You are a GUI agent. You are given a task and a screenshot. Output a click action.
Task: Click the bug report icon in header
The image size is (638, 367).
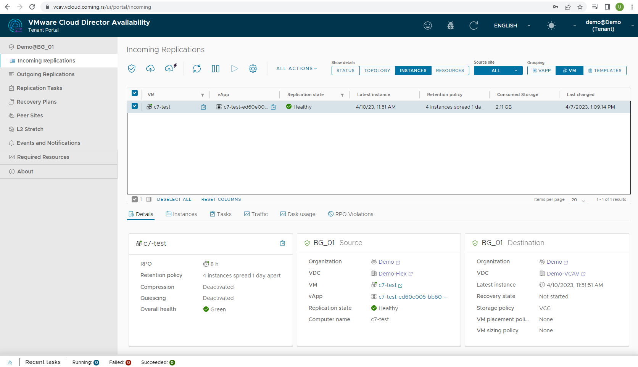pyautogui.click(x=451, y=26)
